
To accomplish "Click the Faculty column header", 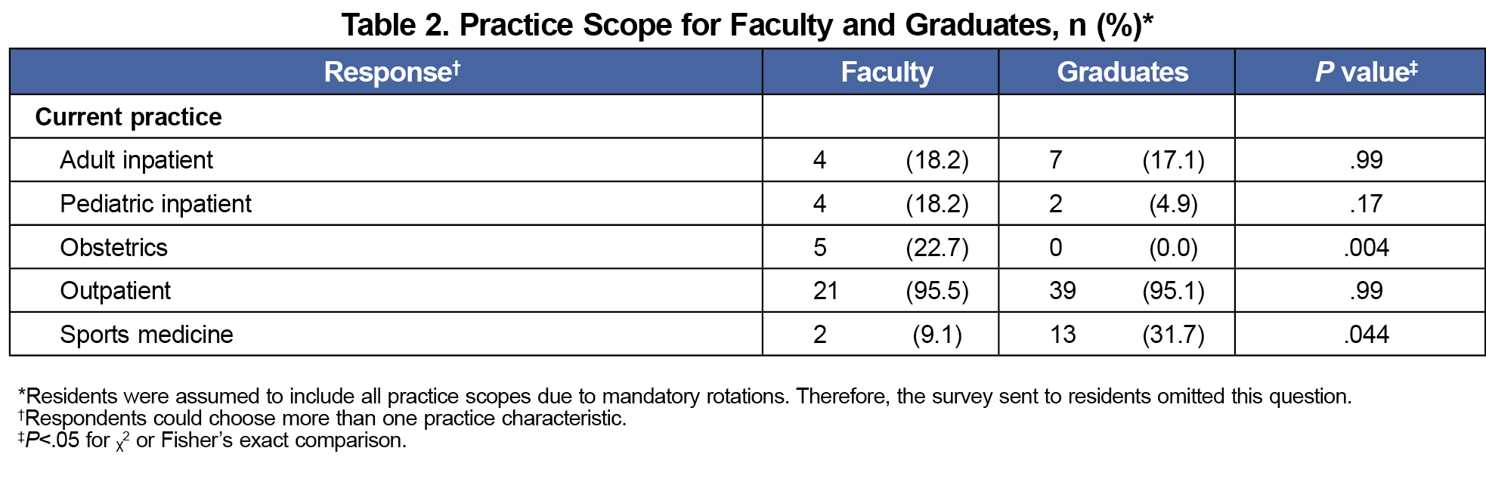I will [x=887, y=72].
